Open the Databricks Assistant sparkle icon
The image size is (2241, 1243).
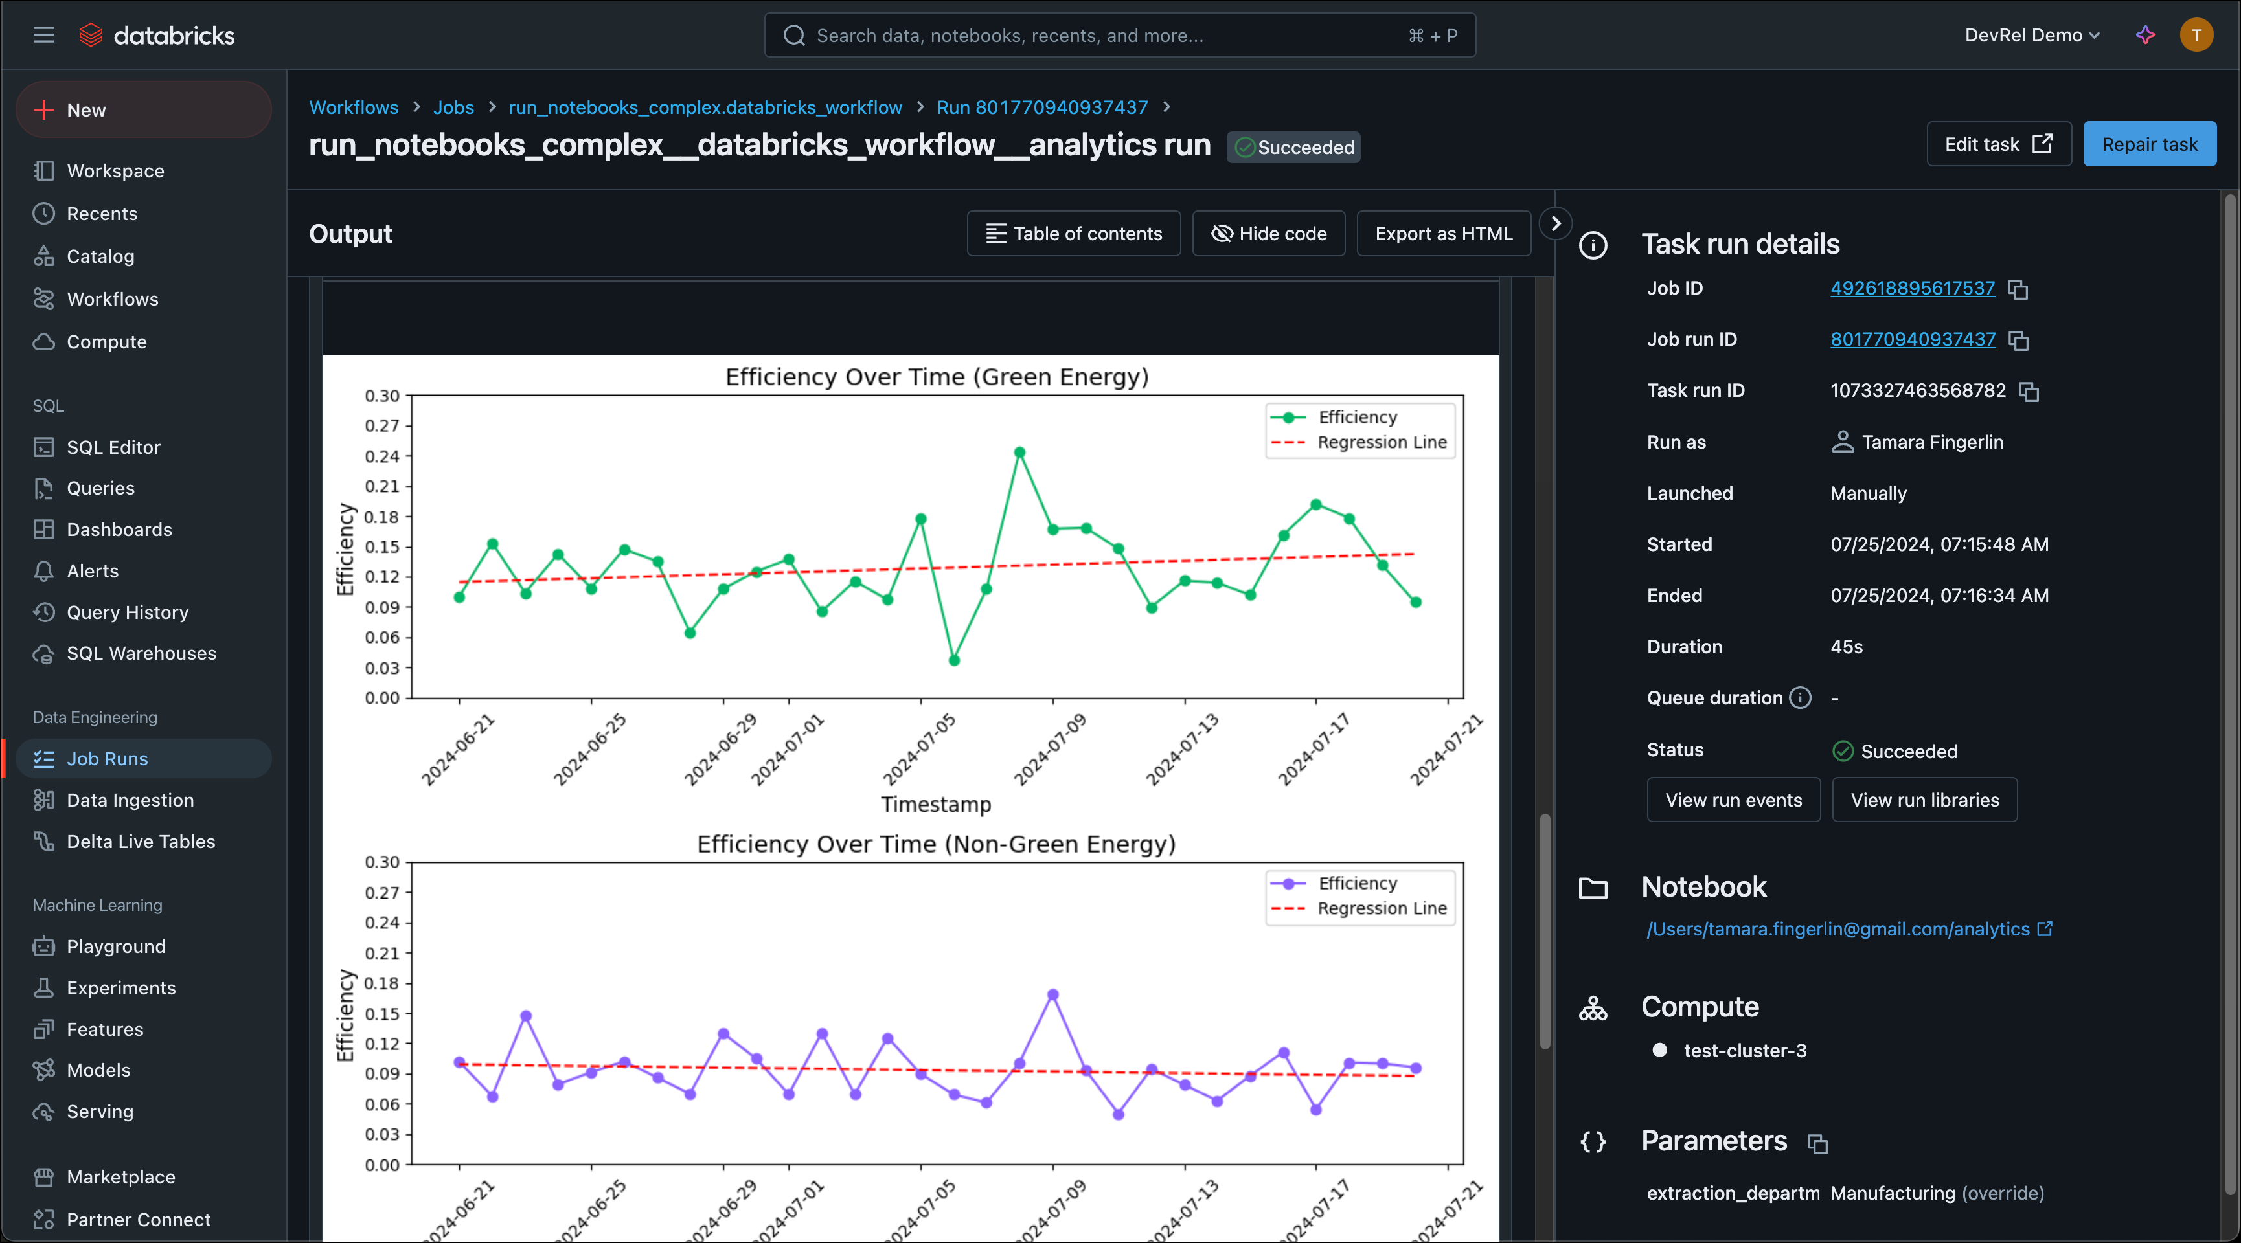[x=2144, y=35]
